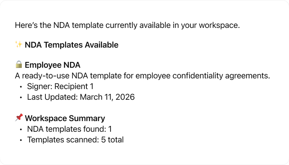289x165 pixels.
Task: Click the NDA templates found line
Action: tap(70, 129)
